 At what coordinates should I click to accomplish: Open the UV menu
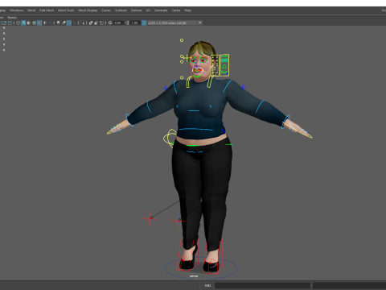point(148,10)
